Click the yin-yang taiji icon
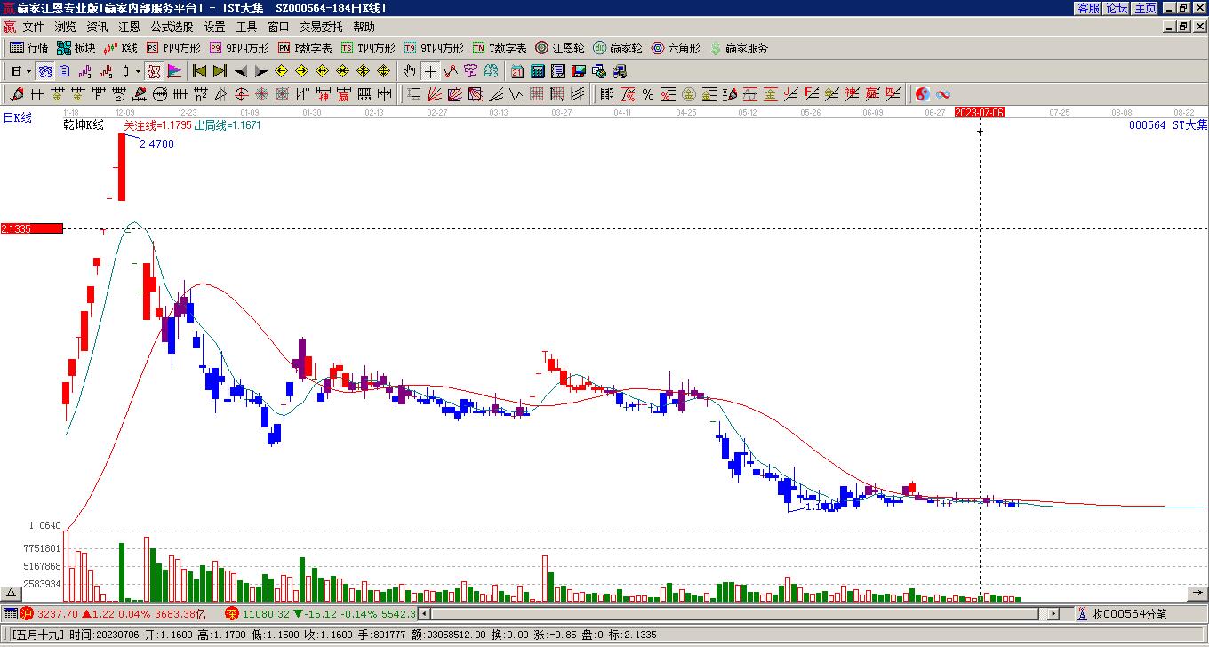 (x=923, y=94)
